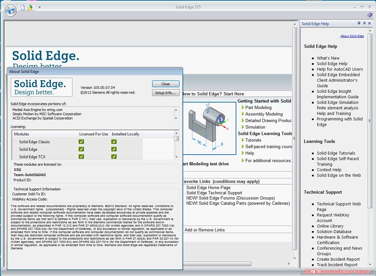Screen dimensions: 376x276
Task: Click the bracket part model thumbnail
Action: (209, 128)
